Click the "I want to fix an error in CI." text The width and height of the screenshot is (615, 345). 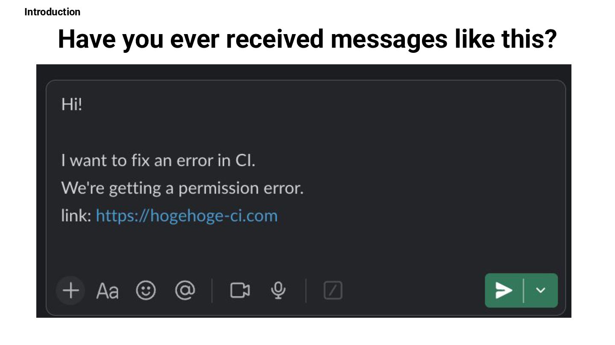(x=158, y=161)
